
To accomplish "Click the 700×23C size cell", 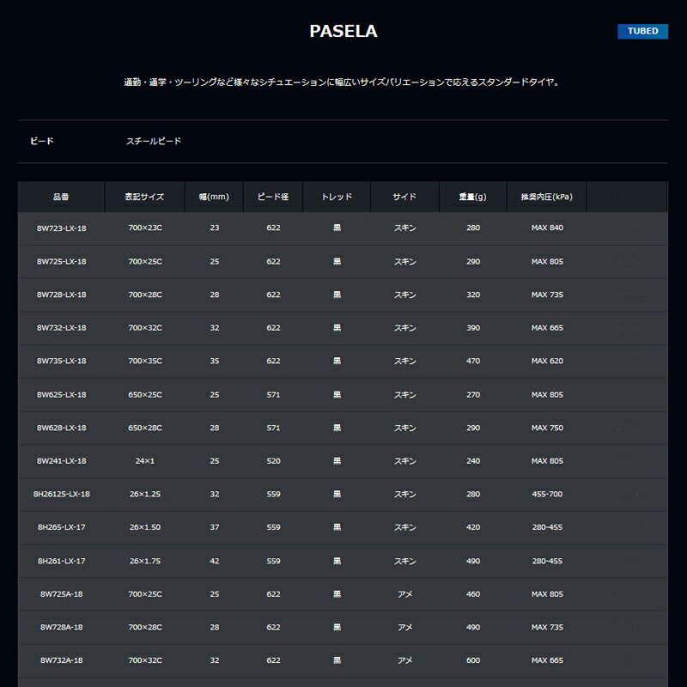I will point(145,228).
